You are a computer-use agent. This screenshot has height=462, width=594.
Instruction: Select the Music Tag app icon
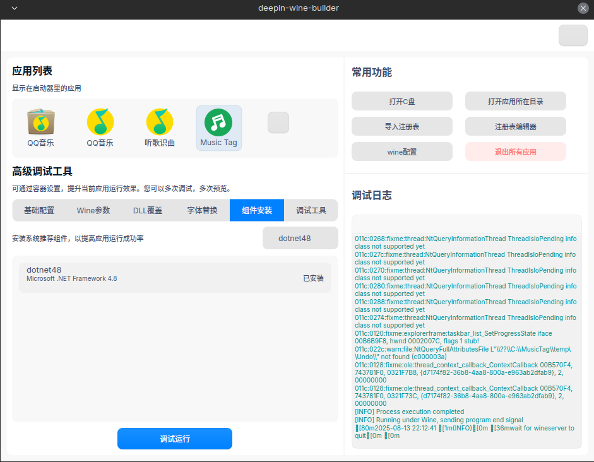point(219,127)
